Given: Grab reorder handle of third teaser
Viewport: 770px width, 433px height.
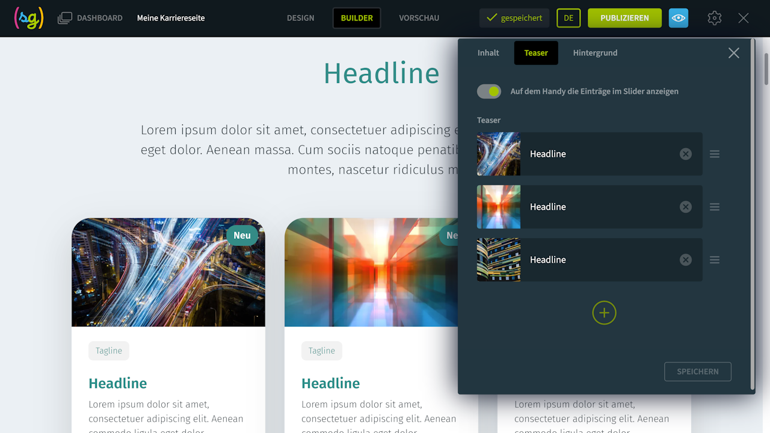Looking at the screenshot, I should point(715,260).
